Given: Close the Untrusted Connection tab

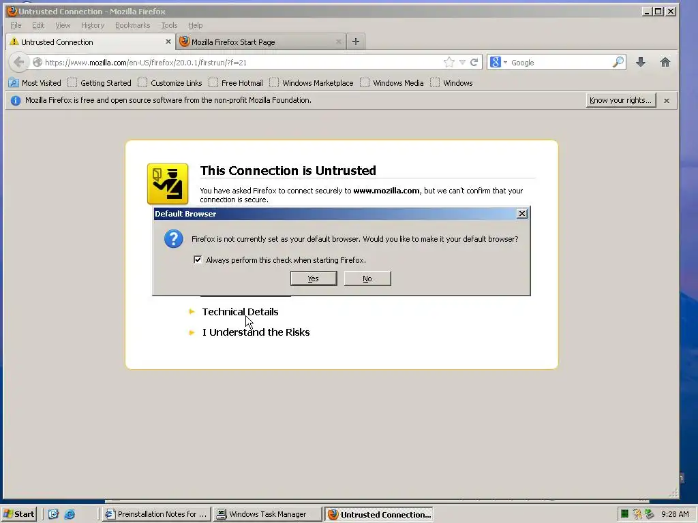Looking at the screenshot, I should tap(168, 42).
